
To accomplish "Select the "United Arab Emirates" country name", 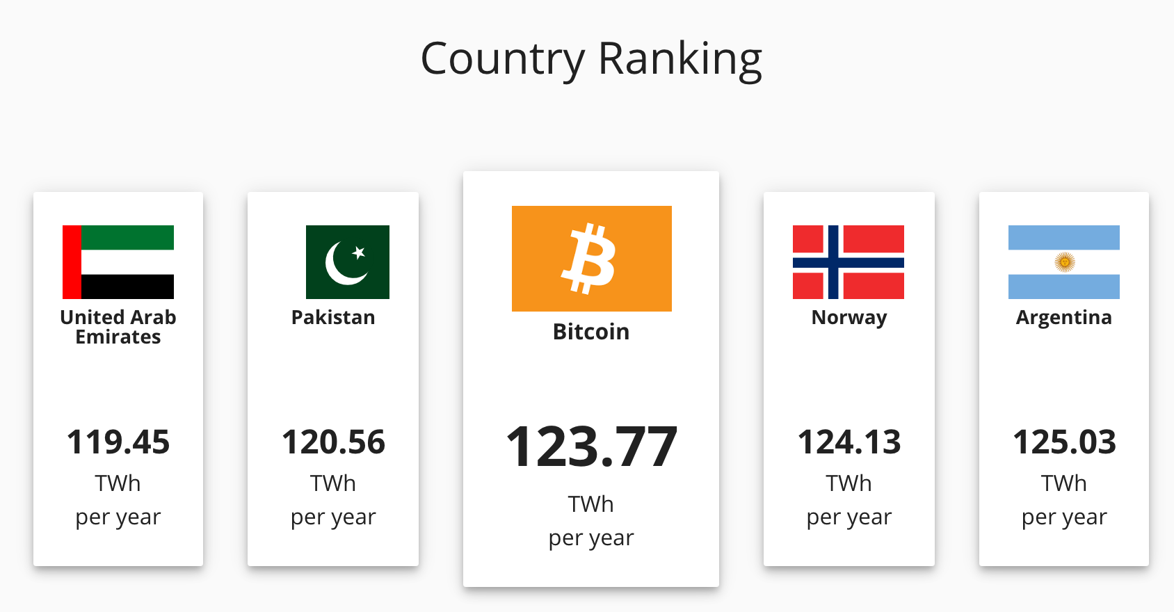I will 118,327.
